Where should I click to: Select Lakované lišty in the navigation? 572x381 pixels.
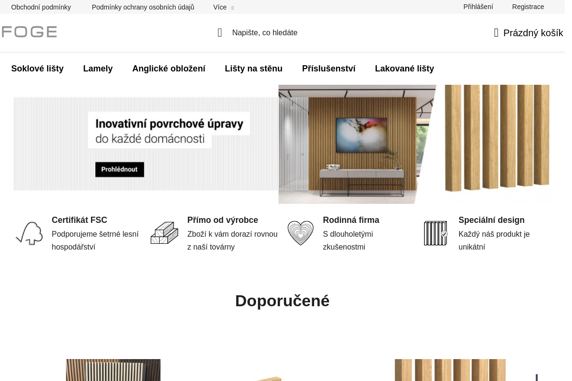405,69
